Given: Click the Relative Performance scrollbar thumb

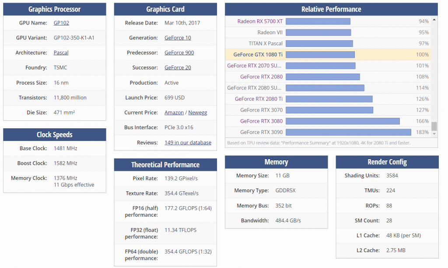Looking at the screenshot, I should point(434,127).
